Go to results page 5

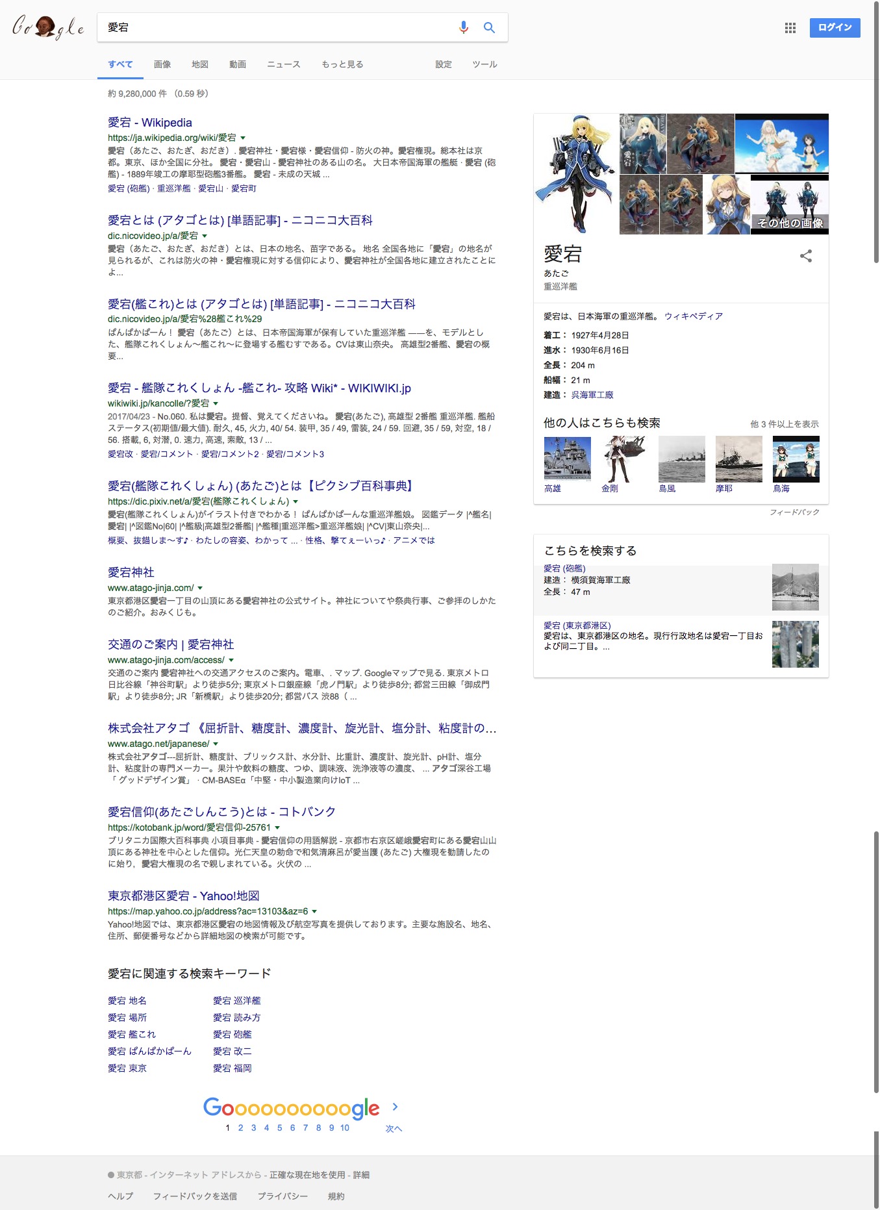click(279, 1128)
